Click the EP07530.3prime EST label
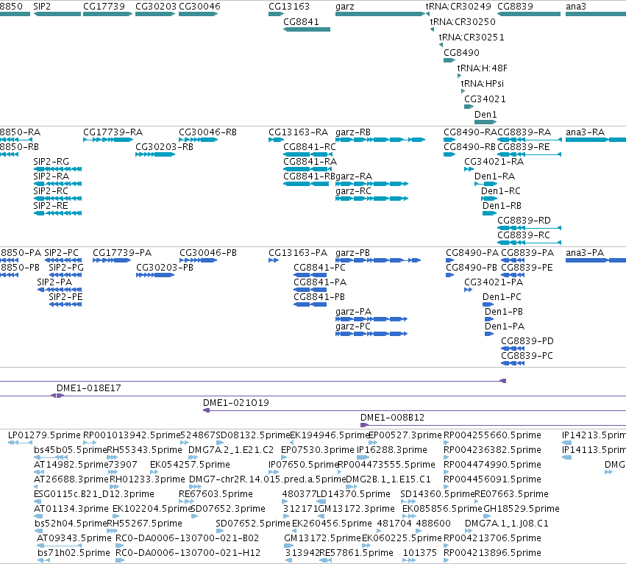 [318, 450]
